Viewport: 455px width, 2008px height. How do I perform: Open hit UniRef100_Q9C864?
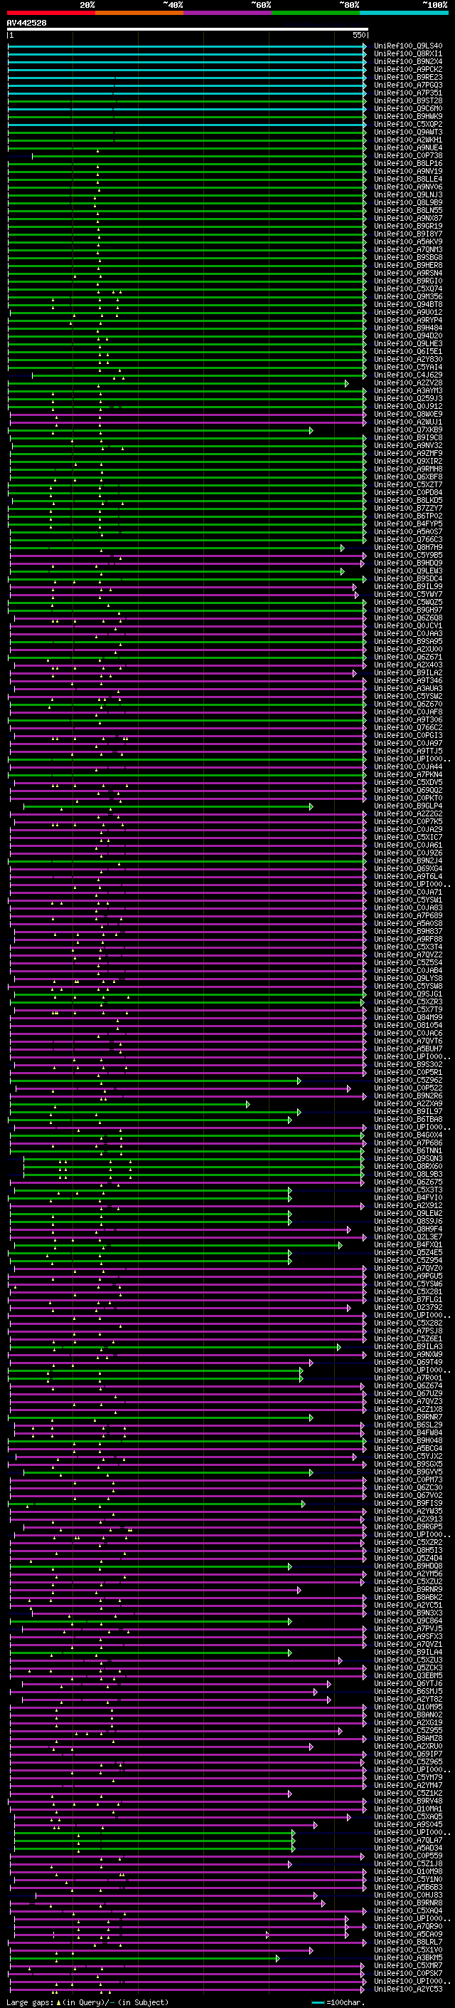coord(408,1621)
